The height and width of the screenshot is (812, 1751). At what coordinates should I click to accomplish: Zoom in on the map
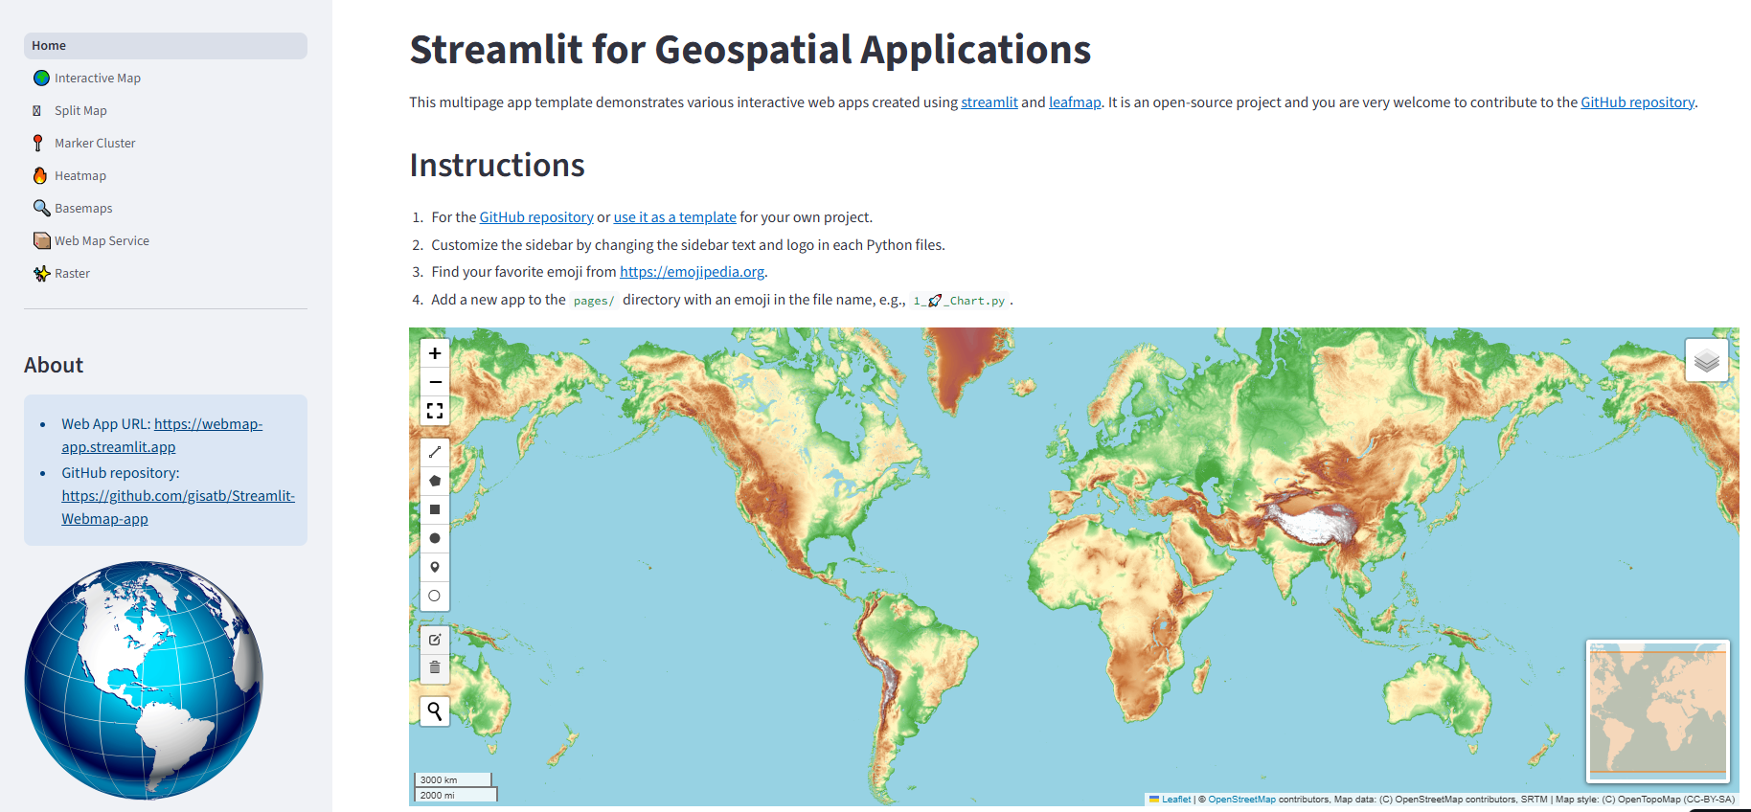click(x=435, y=353)
